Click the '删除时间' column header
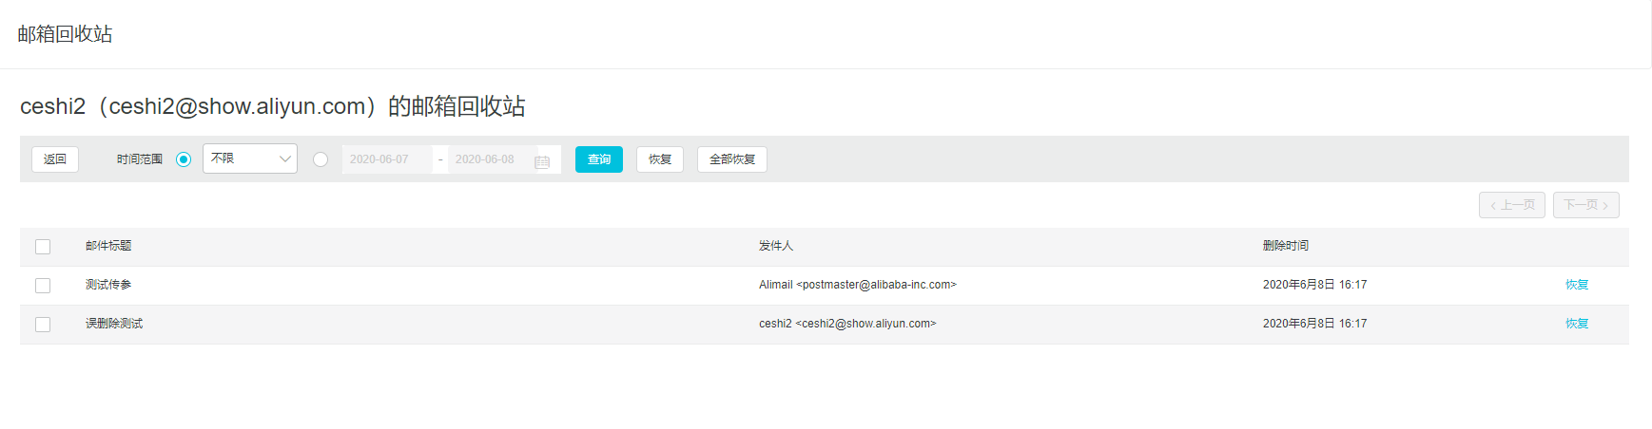Image resolution: width=1652 pixels, height=429 pixels. point(1285,246)
